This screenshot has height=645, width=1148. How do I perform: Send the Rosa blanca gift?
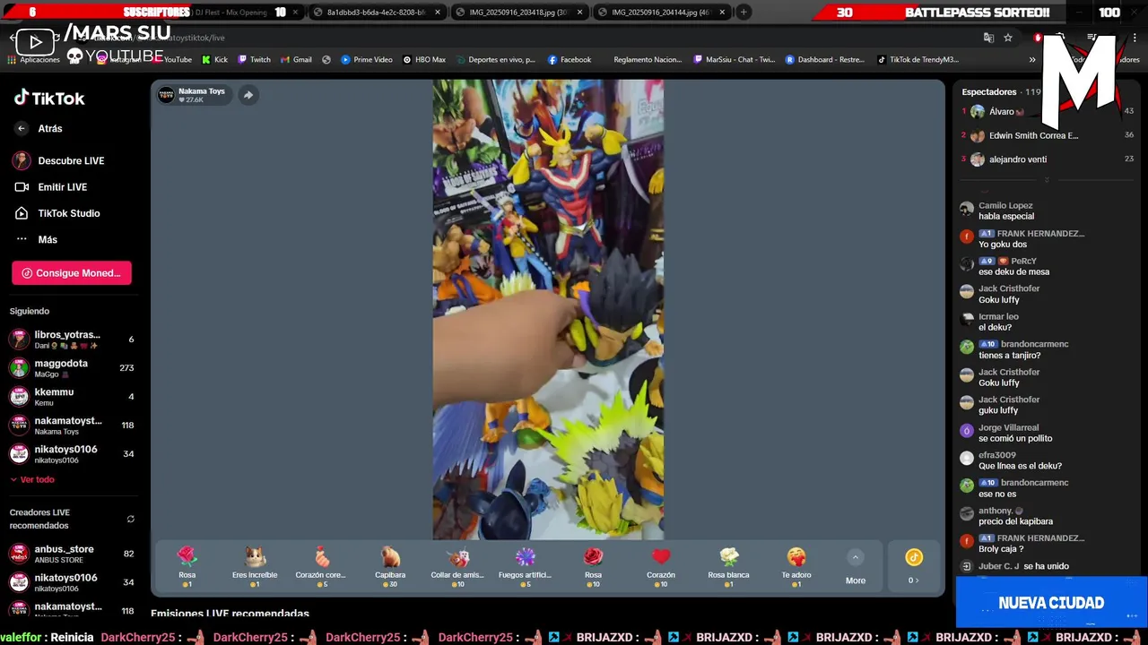[x=728, y=566]
